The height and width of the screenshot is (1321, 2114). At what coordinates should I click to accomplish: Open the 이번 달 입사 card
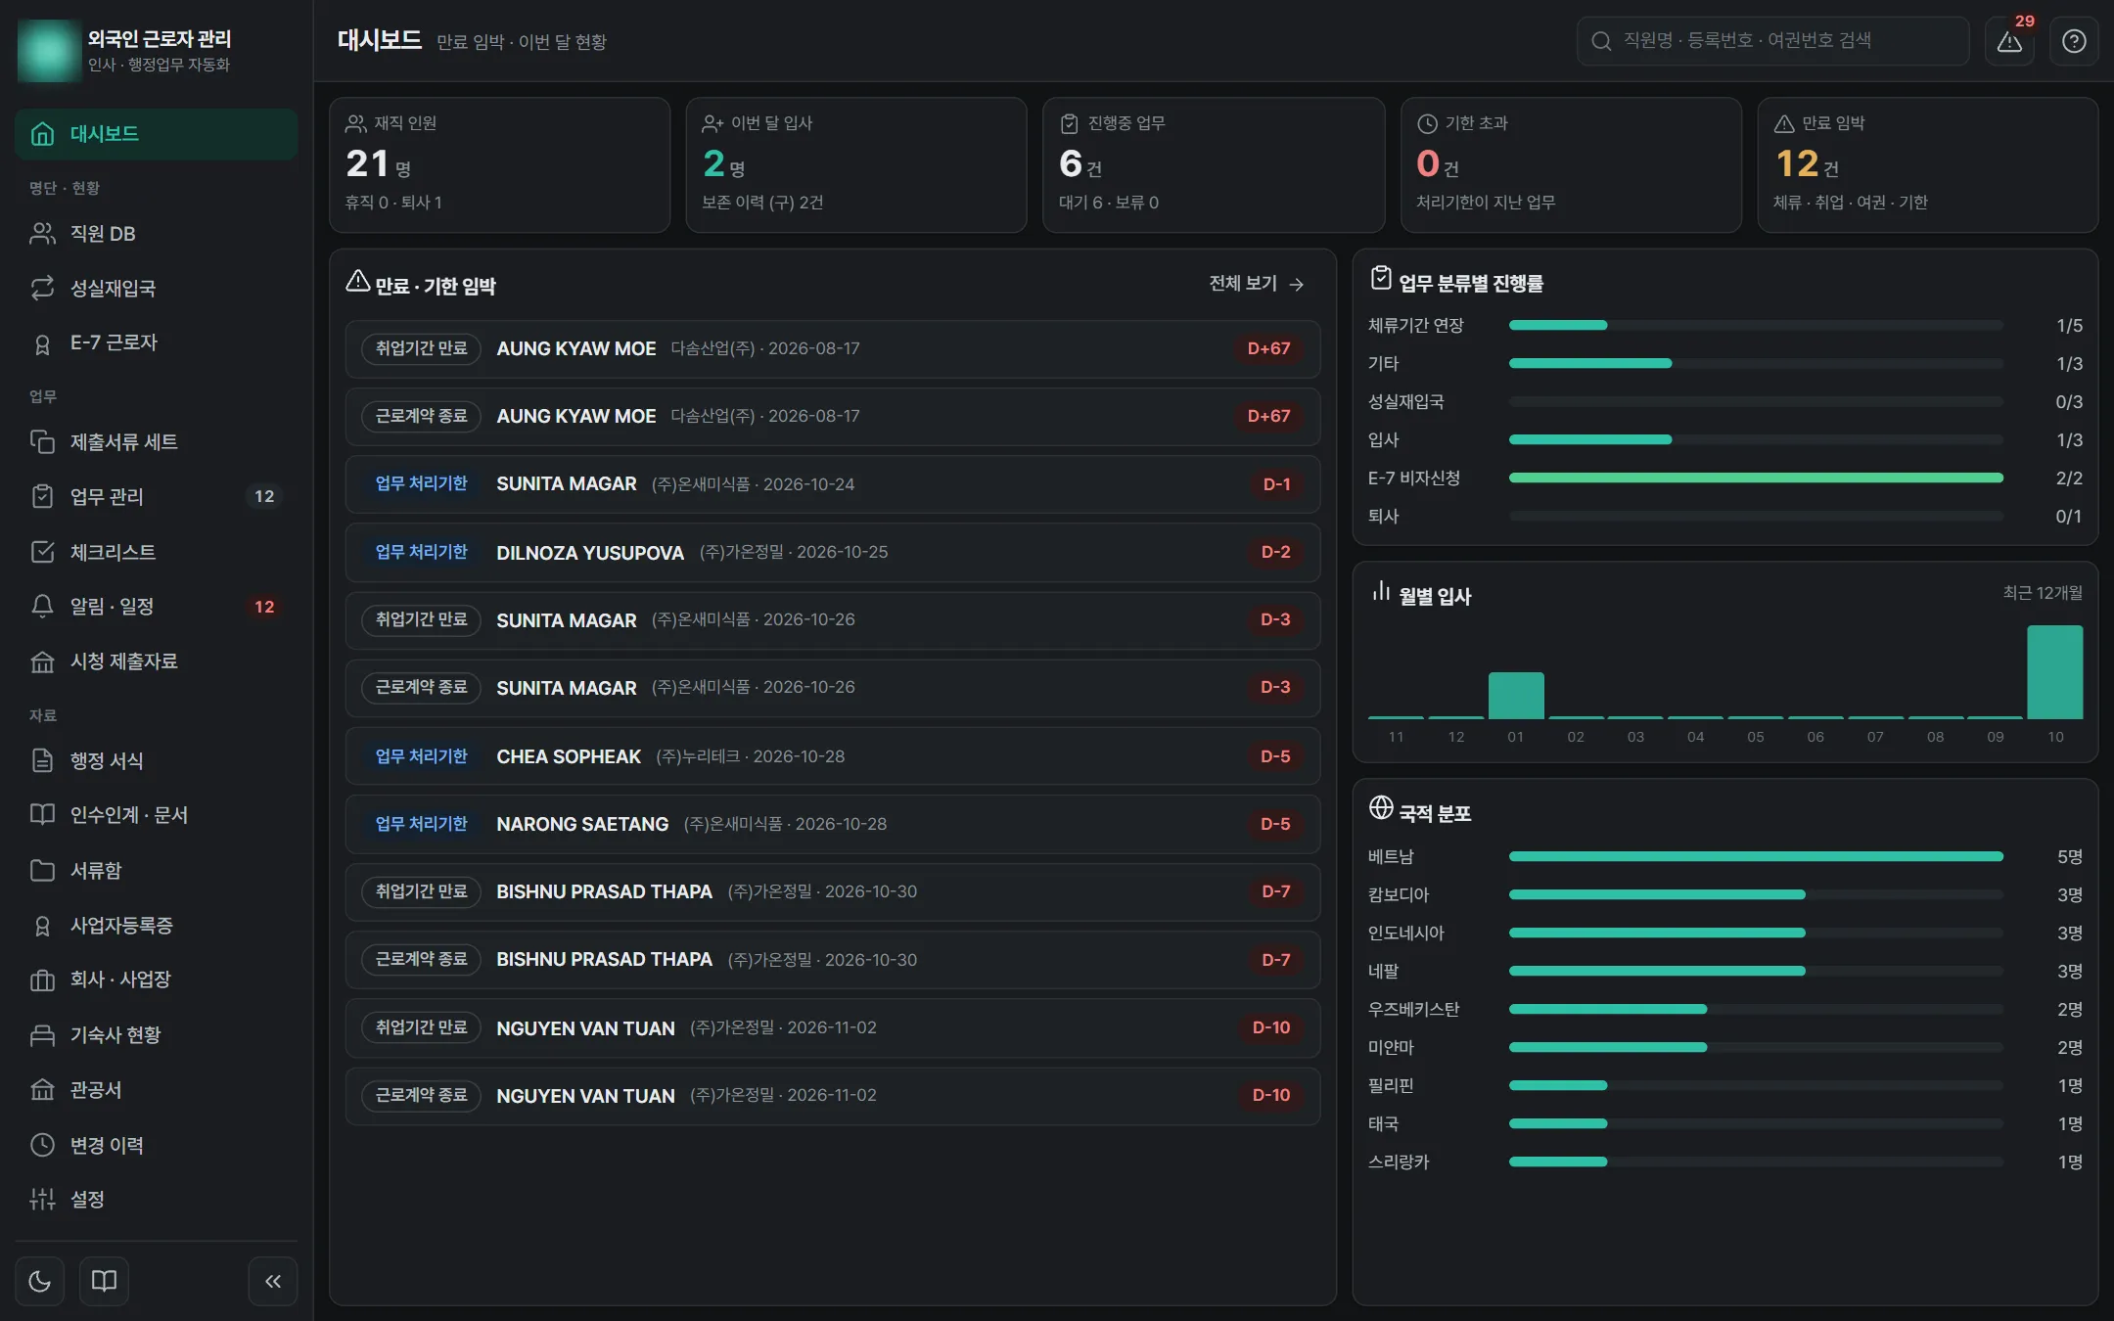[x=856, y=164]
